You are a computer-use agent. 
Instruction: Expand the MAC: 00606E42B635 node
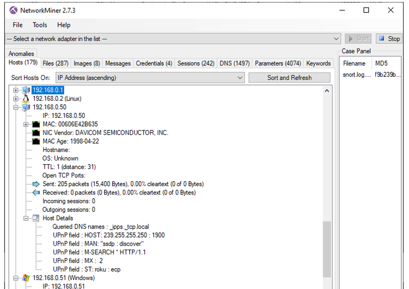(26, 124)
